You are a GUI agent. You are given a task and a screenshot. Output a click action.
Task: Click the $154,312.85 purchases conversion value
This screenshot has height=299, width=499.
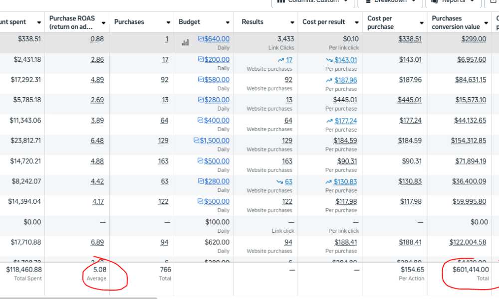point(468,141)
